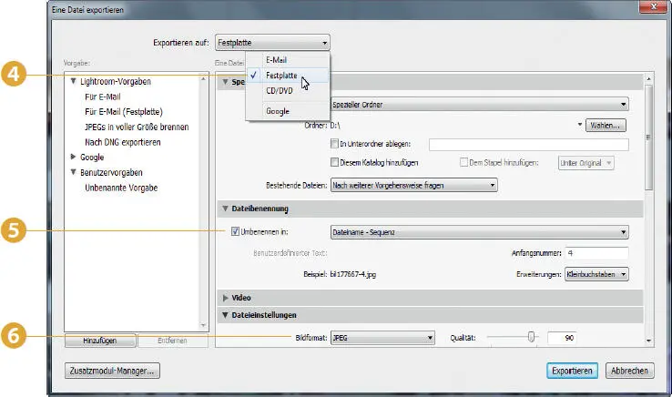Click the subfolder name input field
Screen dimensions: 672x397
coord(529,145)
